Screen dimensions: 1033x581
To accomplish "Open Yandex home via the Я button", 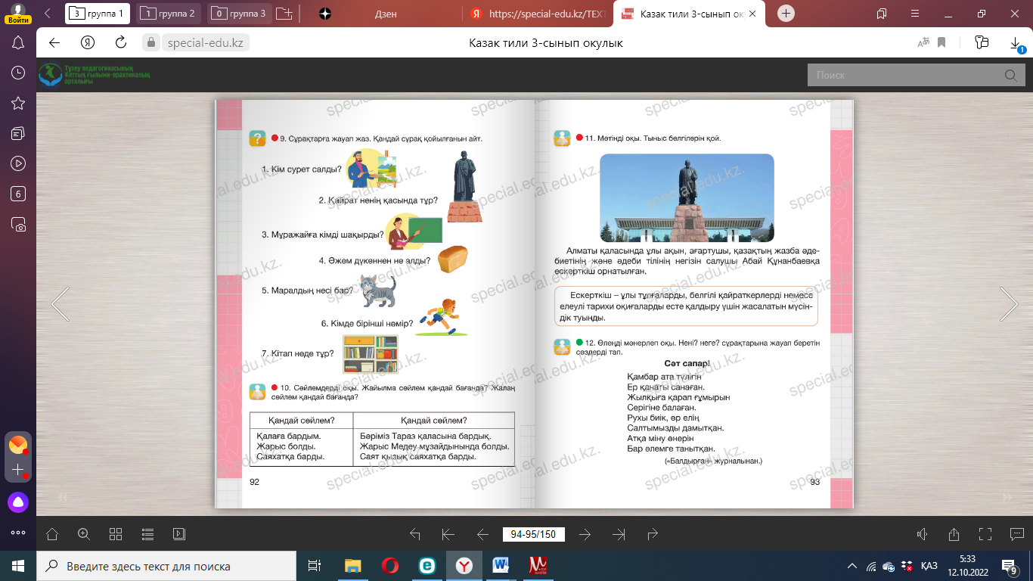I will click(x=88, y=42).
